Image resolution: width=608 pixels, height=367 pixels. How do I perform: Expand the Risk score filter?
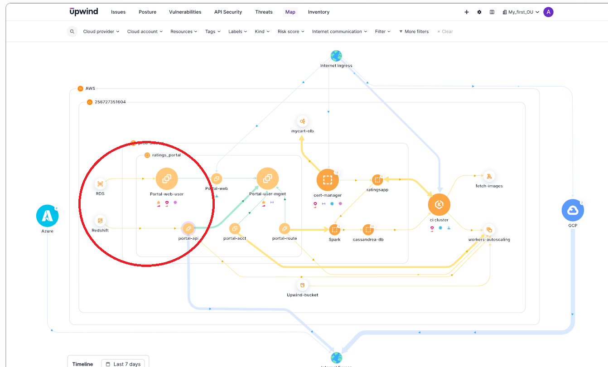(x=290, y=31)
